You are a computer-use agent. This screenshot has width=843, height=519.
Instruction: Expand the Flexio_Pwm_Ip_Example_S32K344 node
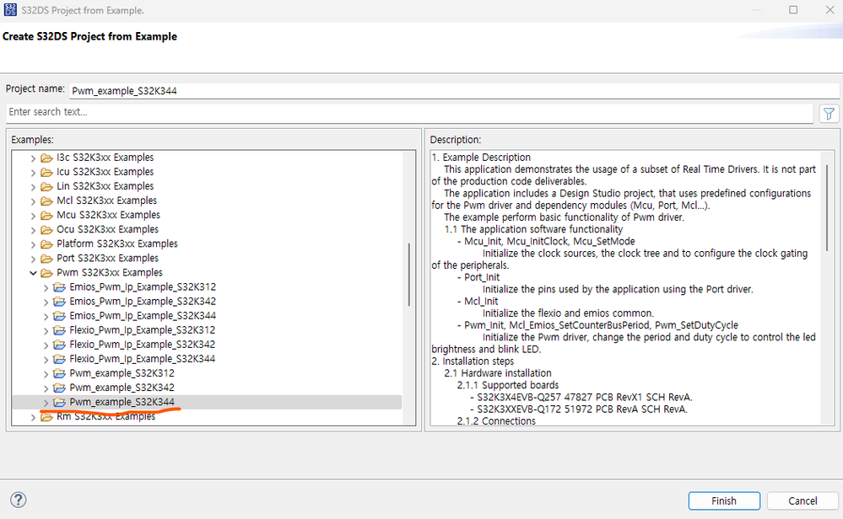(46, 360)
